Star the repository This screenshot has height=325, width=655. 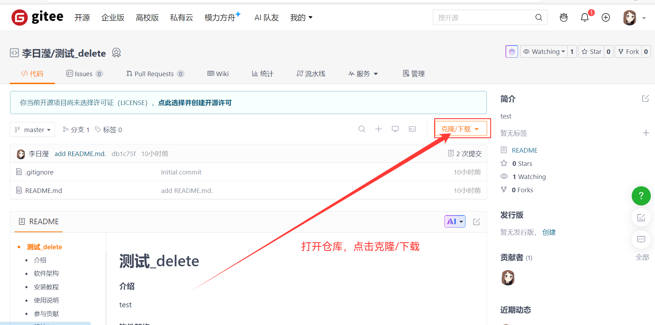coord(591,51)
